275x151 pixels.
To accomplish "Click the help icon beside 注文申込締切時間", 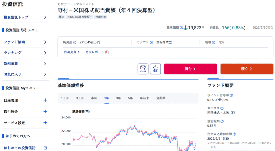I will tap(234, 134).
